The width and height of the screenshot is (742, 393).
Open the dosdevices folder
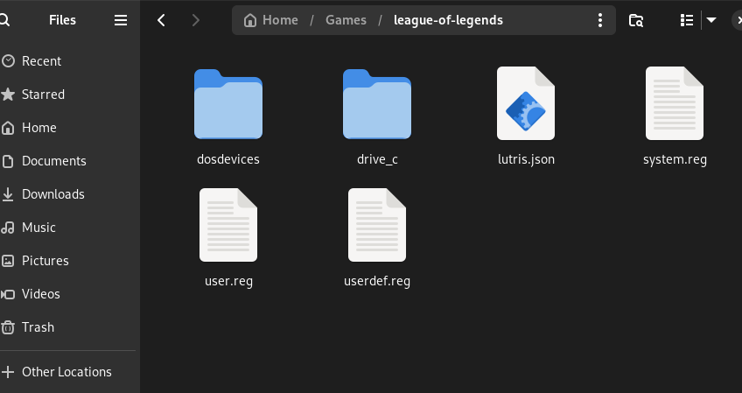[227, 105]
